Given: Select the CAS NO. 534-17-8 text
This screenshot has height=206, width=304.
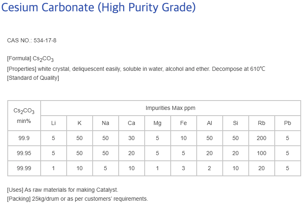Looking at the screenshot, I should click(x=32, y=40).
